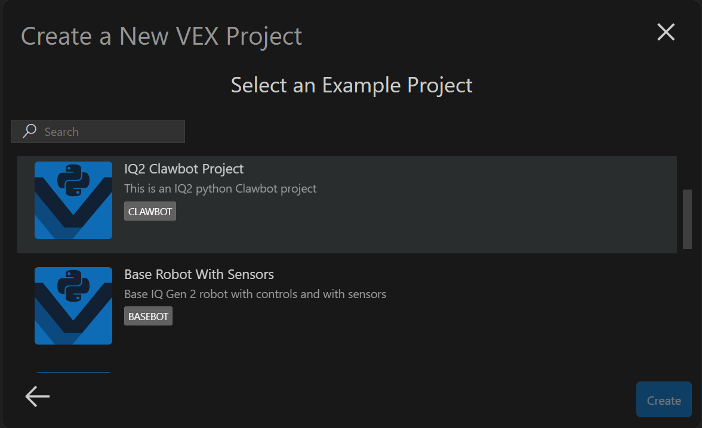Screen dimensions: 702x428
Task: Click the blue page indicator line below the list
Action: click(x=73, y=371)
